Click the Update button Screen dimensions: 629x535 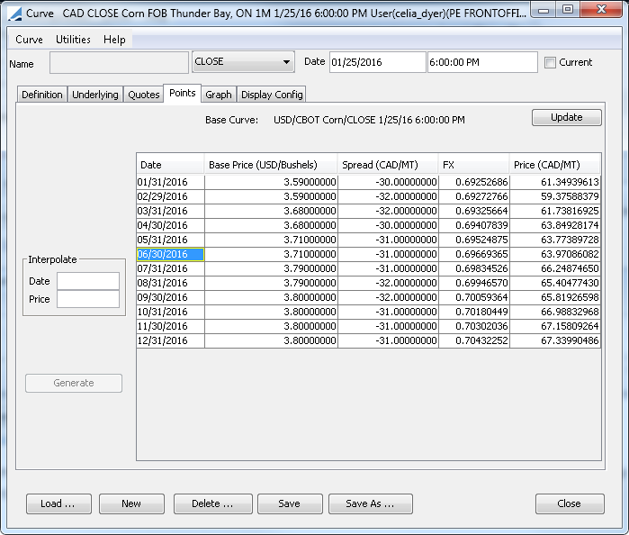coord(566,117)
